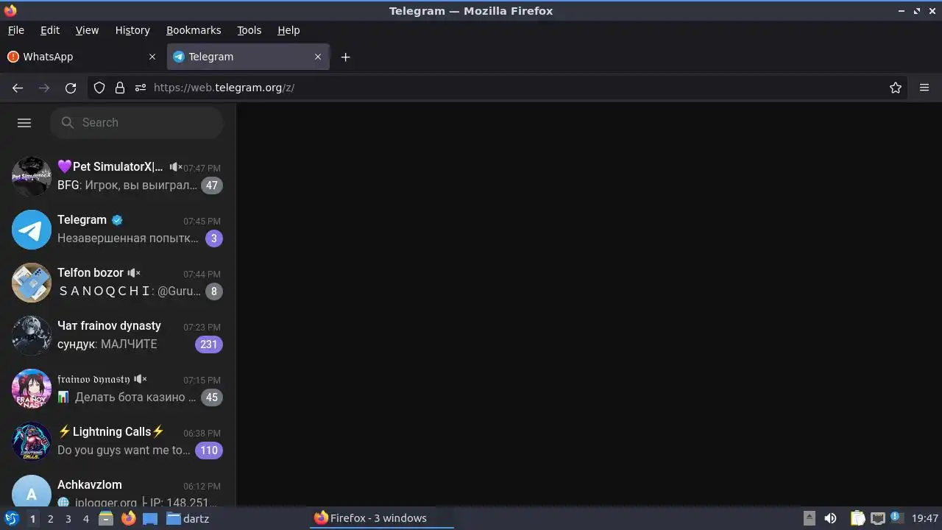
Task: Open chat preview 'BFG: Игрок, вы выиграл…'
Action: click(127, 185)
